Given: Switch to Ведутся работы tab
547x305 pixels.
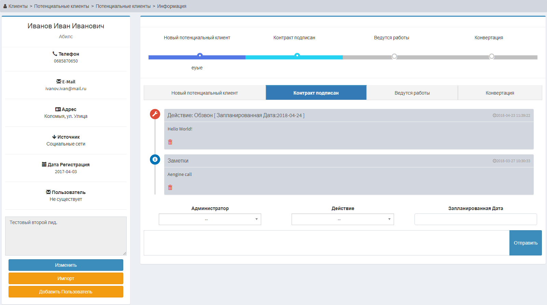Looking at the screenshot, I should tap(412, 93).
